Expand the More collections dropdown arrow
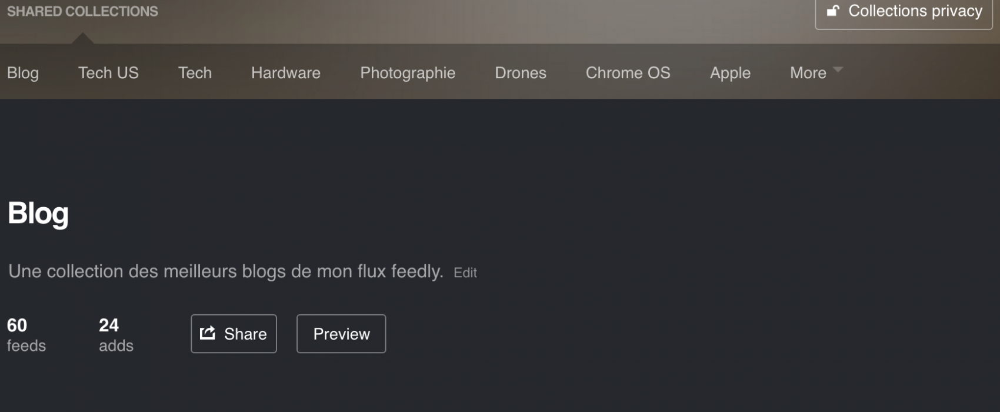 click(x=838, y=69)
